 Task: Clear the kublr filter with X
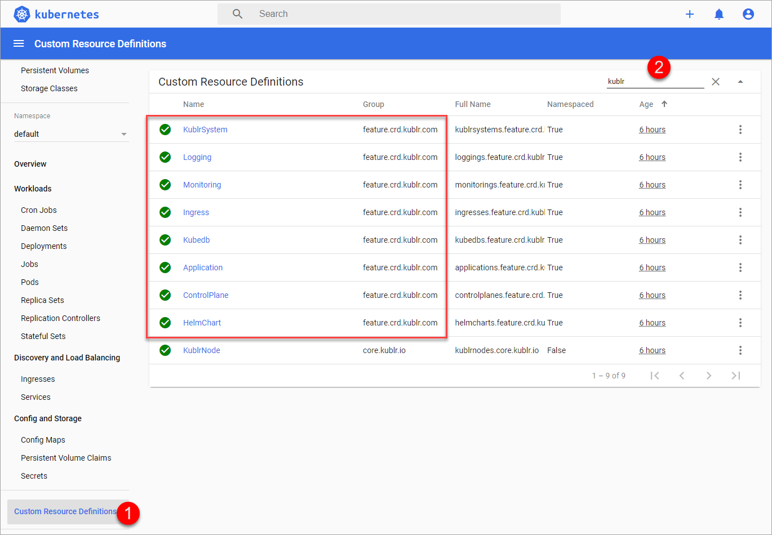(x=716, y=82)
